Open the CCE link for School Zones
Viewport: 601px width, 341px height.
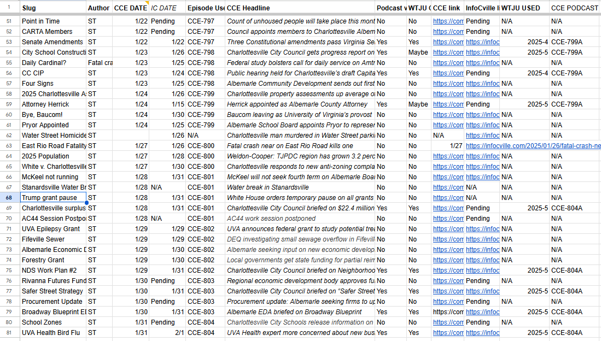point(448,322)
